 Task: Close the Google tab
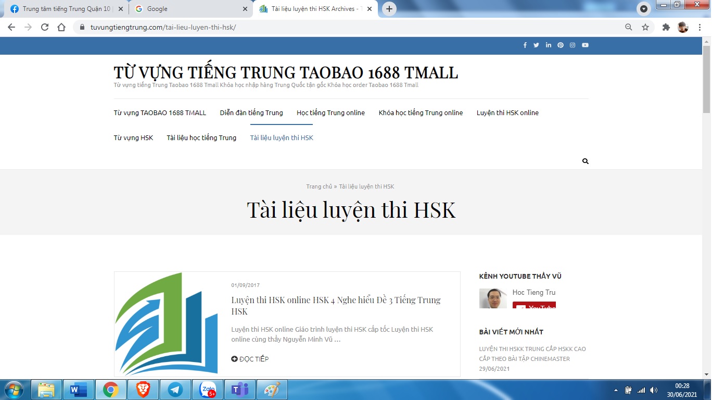tap(245, 9)
